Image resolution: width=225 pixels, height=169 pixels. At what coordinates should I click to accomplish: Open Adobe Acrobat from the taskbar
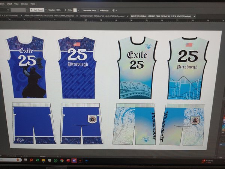pyautogui.click(x=68, y=160)
